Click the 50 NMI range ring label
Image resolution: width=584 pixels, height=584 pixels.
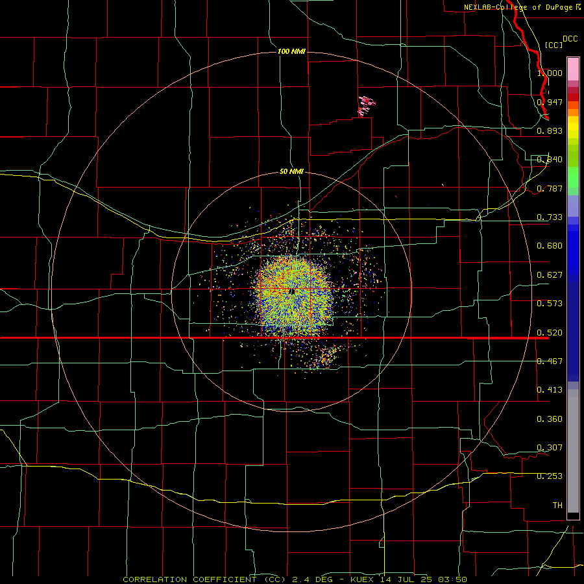coord(291,172)
